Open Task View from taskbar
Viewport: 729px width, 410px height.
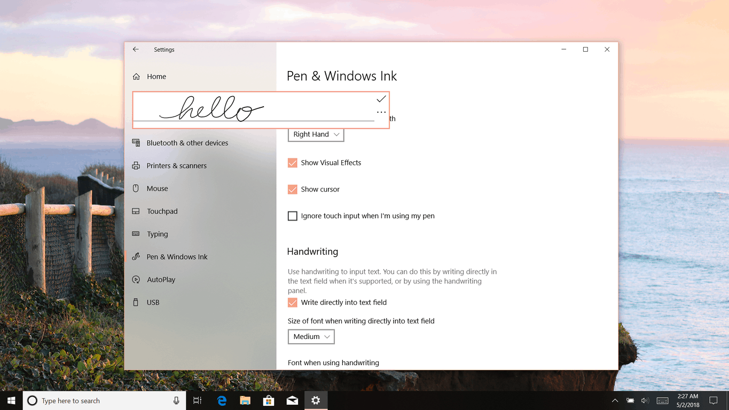(197, 400)
